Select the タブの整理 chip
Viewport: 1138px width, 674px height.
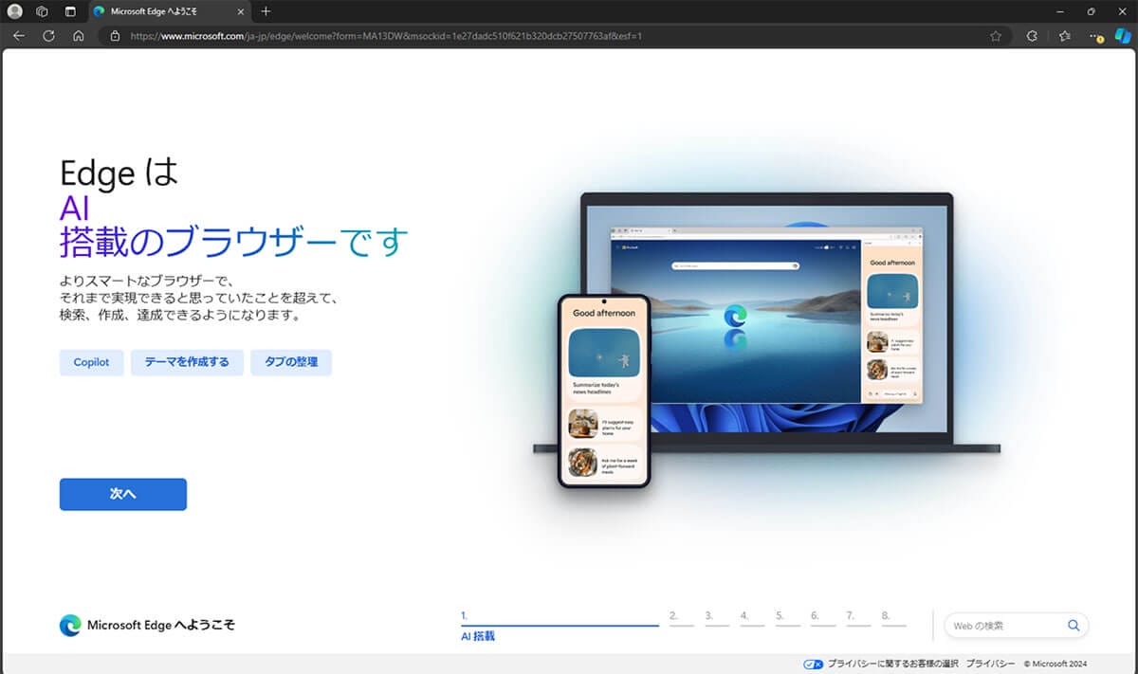(x=291, y=362)
